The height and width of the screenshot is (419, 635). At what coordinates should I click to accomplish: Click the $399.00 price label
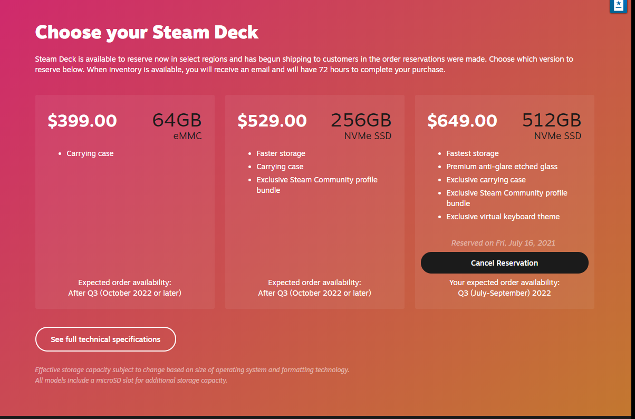click(82, 121)
